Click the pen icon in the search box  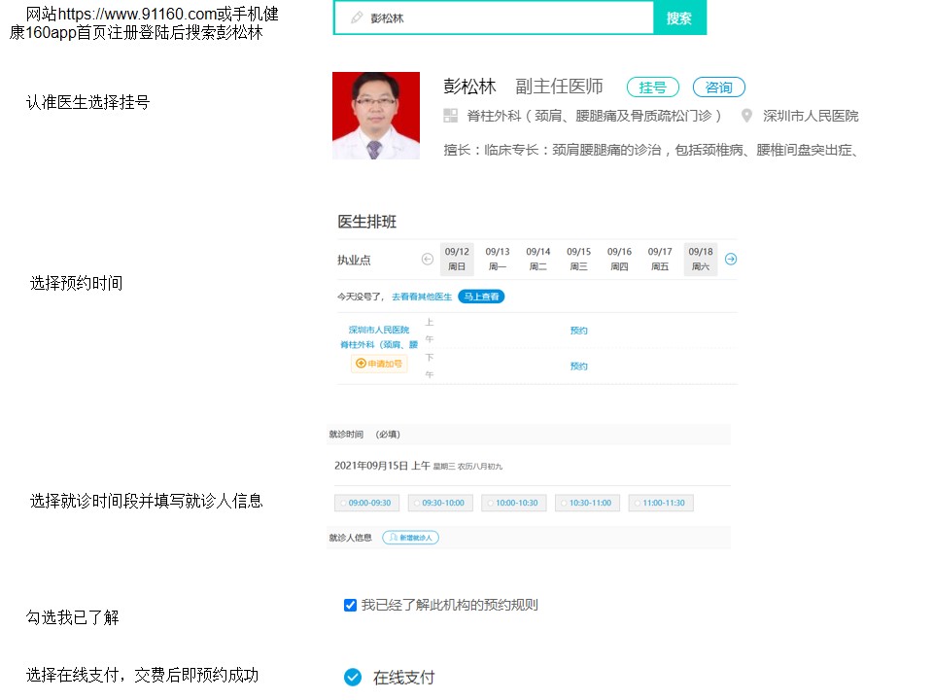point(357,17)
